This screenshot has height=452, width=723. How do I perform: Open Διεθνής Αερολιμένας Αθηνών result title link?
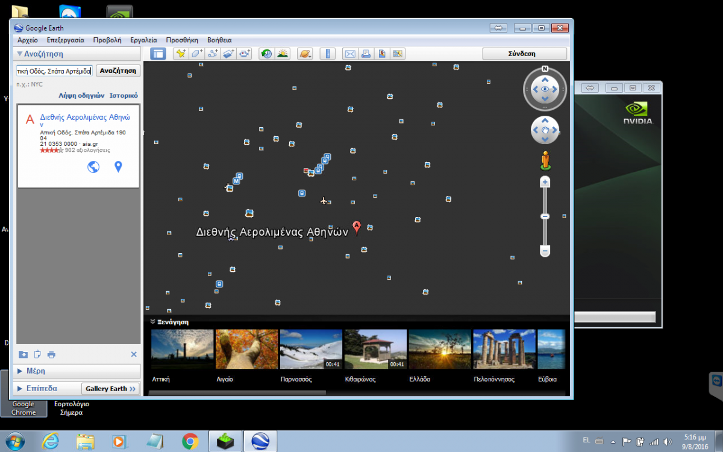pos(85,121)
